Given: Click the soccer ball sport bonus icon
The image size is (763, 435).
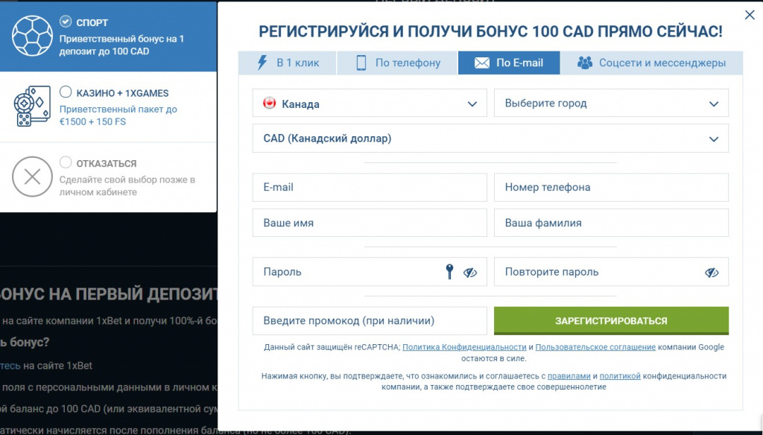Looking at the screenshot, I should [x=32, y=36].
